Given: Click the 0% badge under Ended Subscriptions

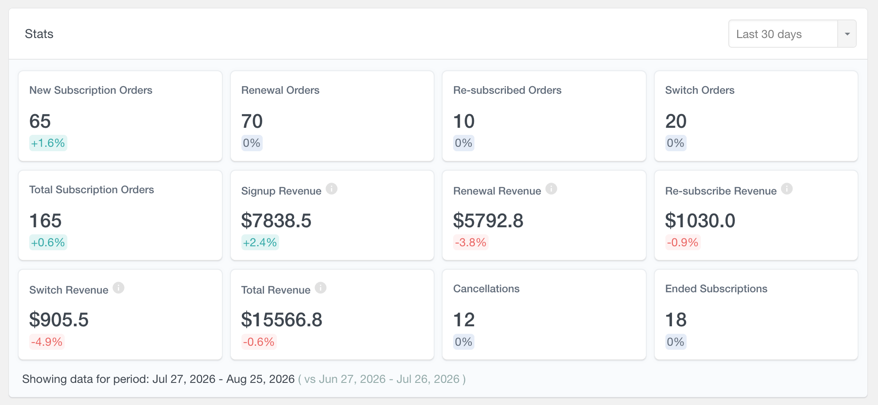Looking at the screenshot, I should pos(676,342).
